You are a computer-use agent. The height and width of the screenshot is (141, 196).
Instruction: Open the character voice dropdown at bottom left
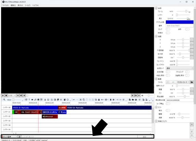(10, 137)
